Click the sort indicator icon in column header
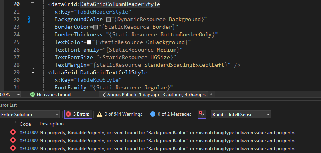 [x=15, y=122]
